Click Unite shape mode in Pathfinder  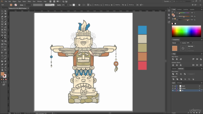(x=173, y=74)
